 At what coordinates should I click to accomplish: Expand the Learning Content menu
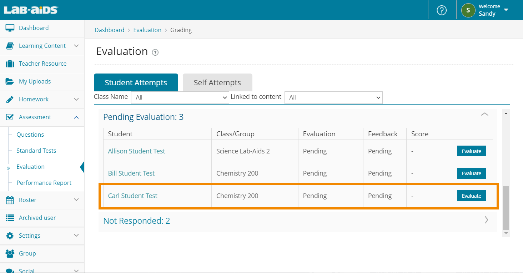click(x=76, y=46)
